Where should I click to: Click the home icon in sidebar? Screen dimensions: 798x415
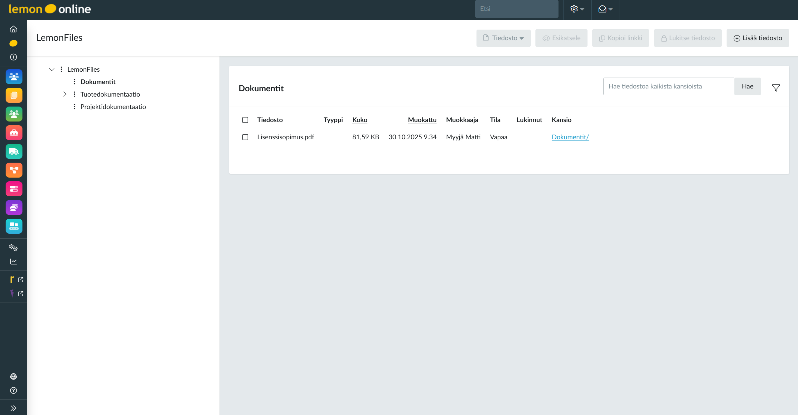[x=13, y=29]
